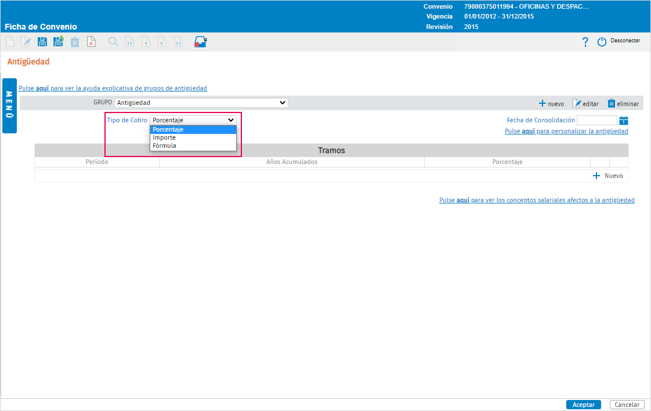Add a new tramo with 'Nuevo'
The image size is (651, 411).
click(608, 176)
